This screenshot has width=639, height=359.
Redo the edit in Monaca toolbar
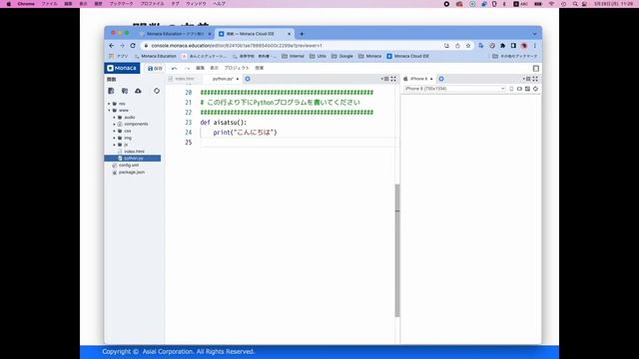click(x=187, y=69)
